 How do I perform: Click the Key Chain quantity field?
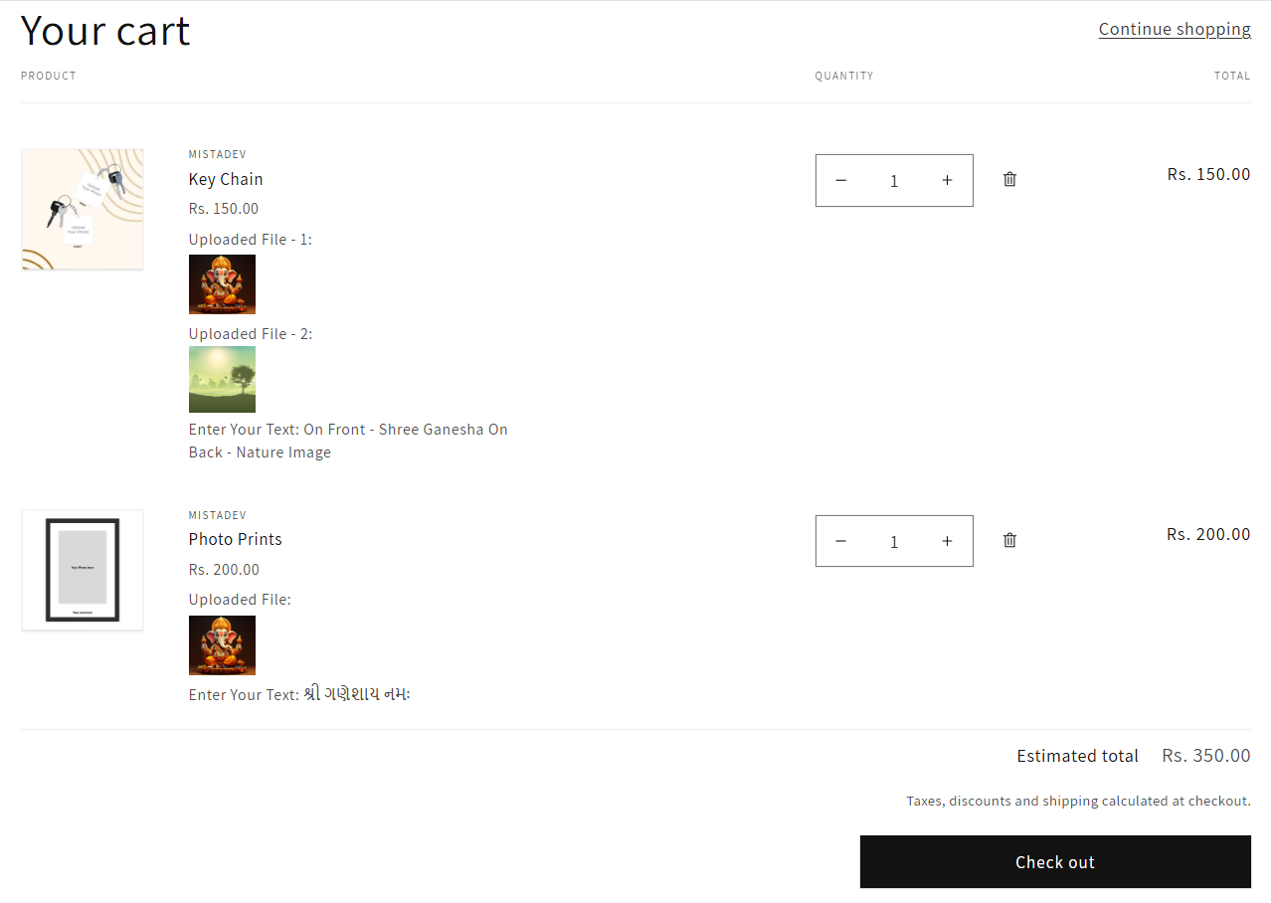point(894,181)
